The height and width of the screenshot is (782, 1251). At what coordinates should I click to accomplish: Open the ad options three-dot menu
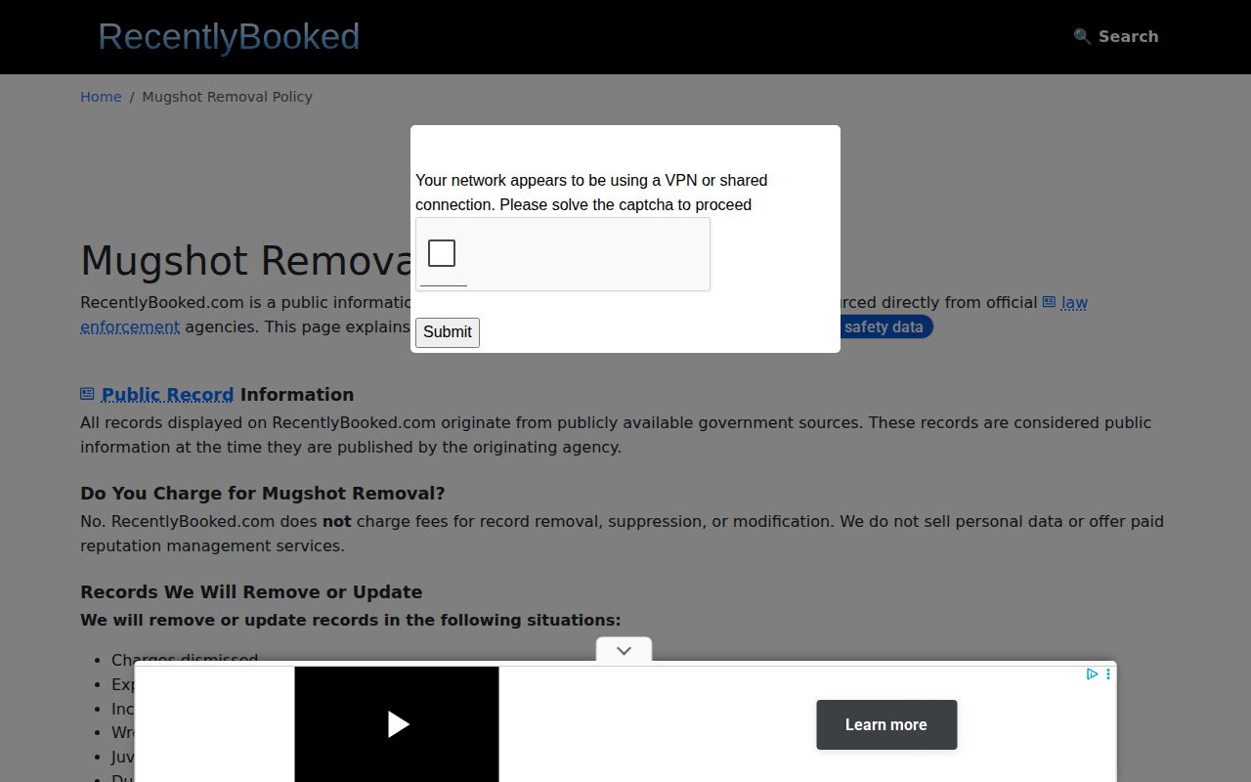click(1107, 673)
